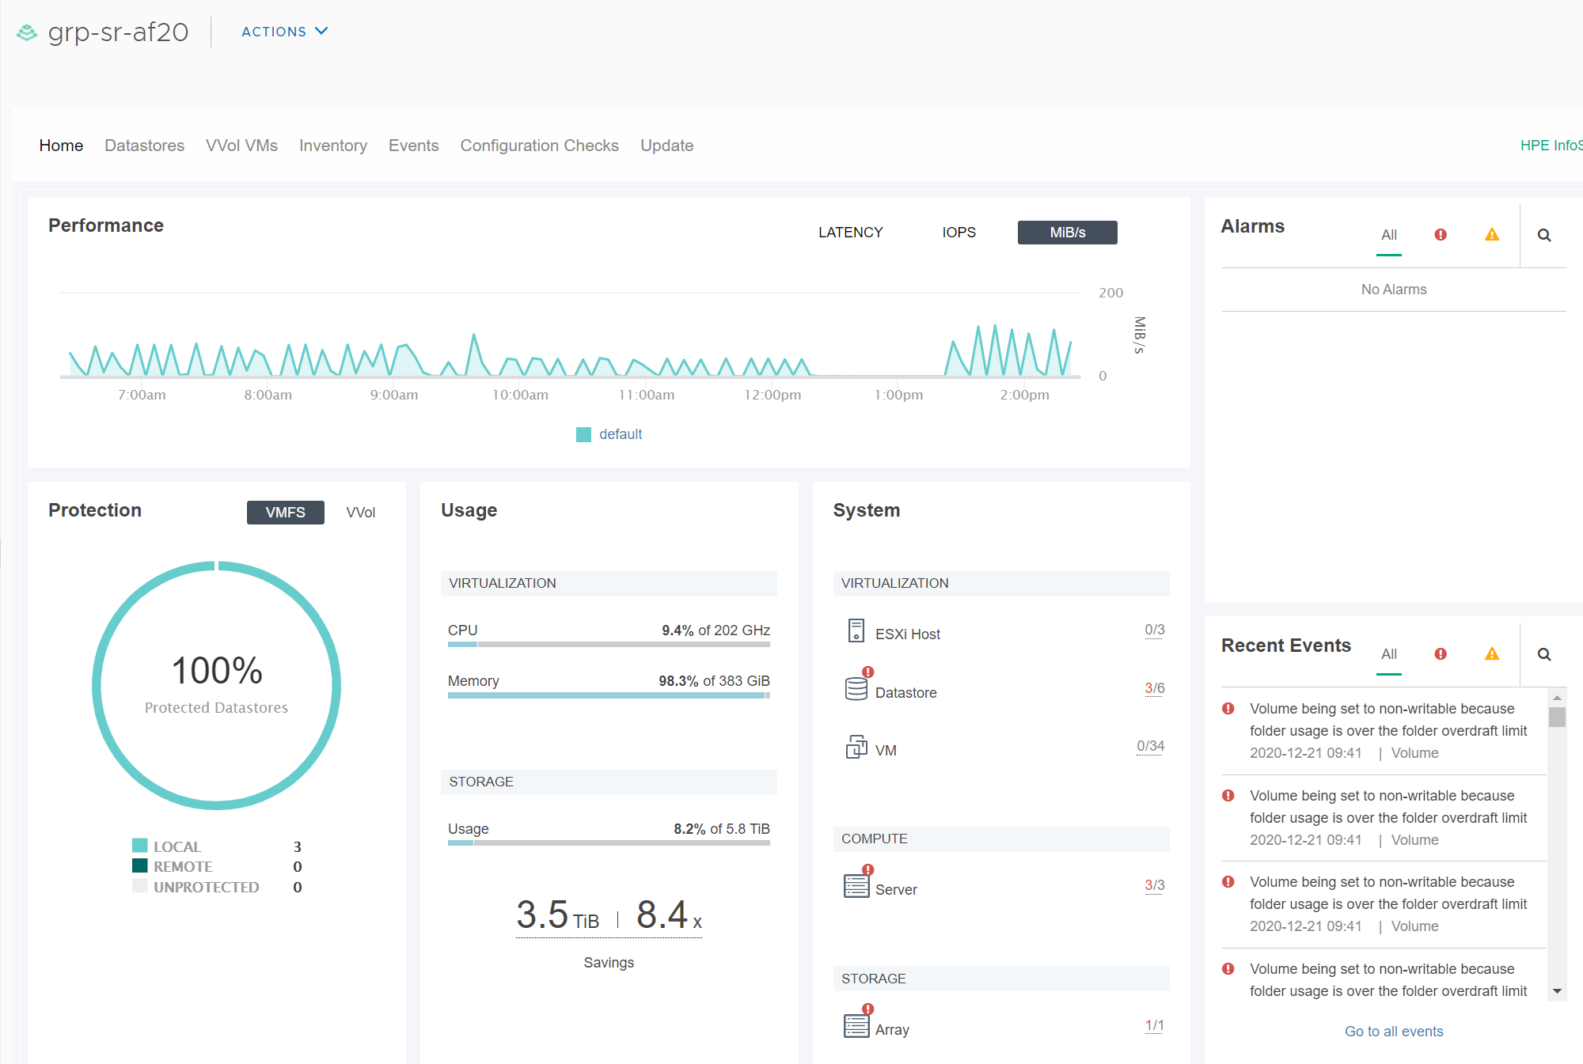Screen dimensions: 1583x1064
Task: Select the MiB/s performance view
Action: click(x=1068, y=233)
